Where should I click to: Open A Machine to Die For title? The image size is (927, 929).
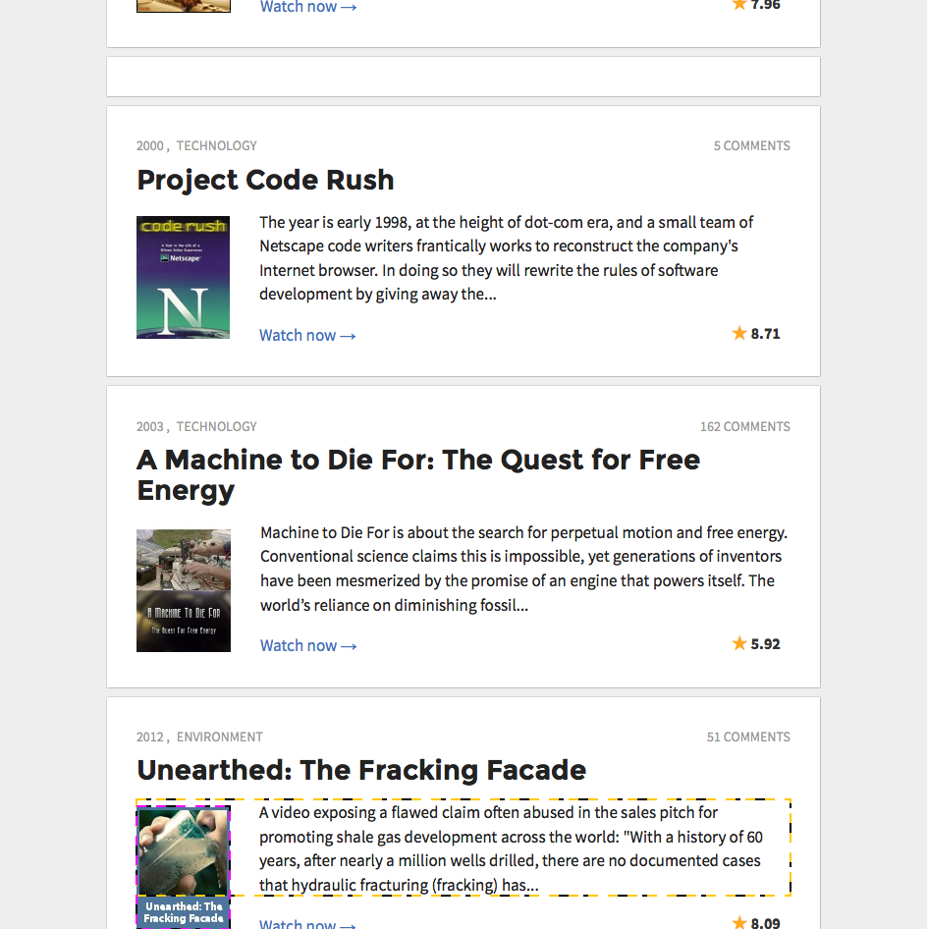(418, 475)
